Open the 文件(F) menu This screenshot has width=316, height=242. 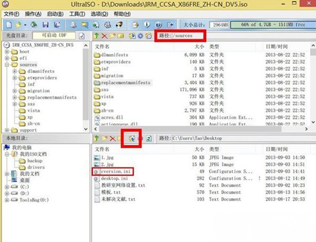click(12, 14)
